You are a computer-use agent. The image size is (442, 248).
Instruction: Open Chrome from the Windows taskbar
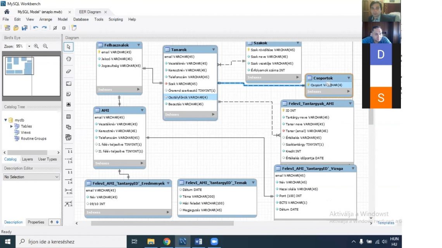point(167,242)
